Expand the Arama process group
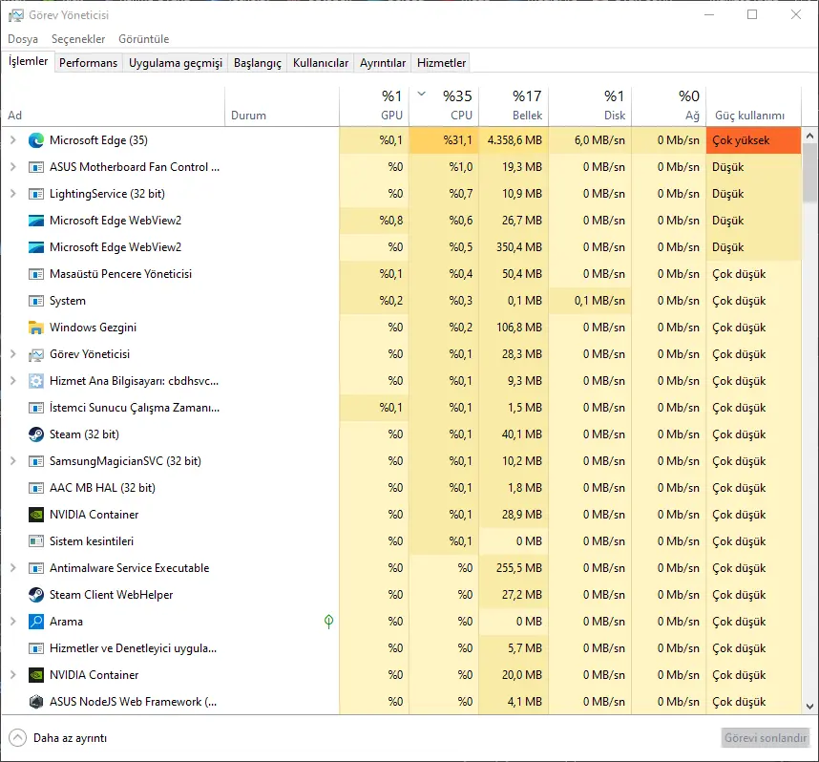The height and width of the screenshot is (762, 819). click(13, 622)
